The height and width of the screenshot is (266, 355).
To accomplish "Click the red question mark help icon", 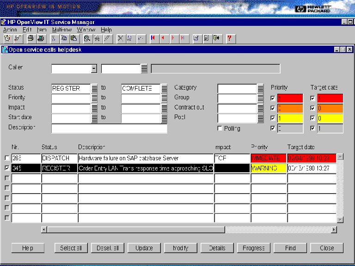I will [x=229, y=38].
